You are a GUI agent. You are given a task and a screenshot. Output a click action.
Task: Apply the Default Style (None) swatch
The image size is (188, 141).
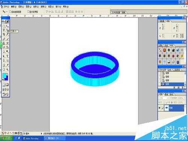160,50
